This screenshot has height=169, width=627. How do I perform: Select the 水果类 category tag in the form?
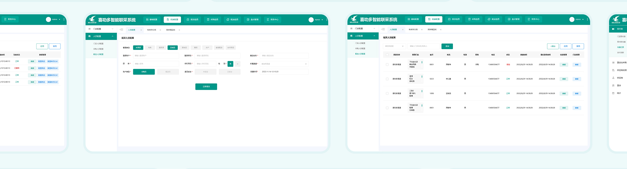[138, 48]
